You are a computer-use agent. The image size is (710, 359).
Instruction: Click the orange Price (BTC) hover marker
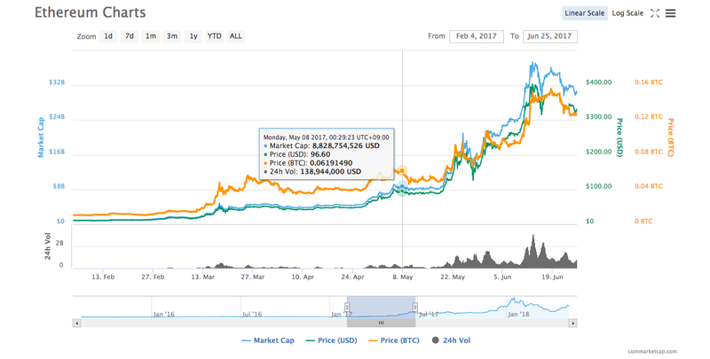tap(402, 171)
